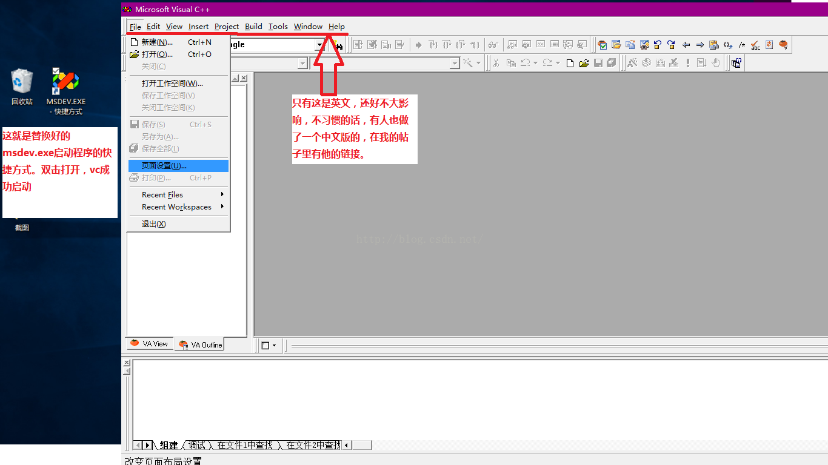Select the 回收站 Recycle Bin desktop icon
Image resolution: width=828 pixels, height=465 pixels.
(x=22, y=87)
